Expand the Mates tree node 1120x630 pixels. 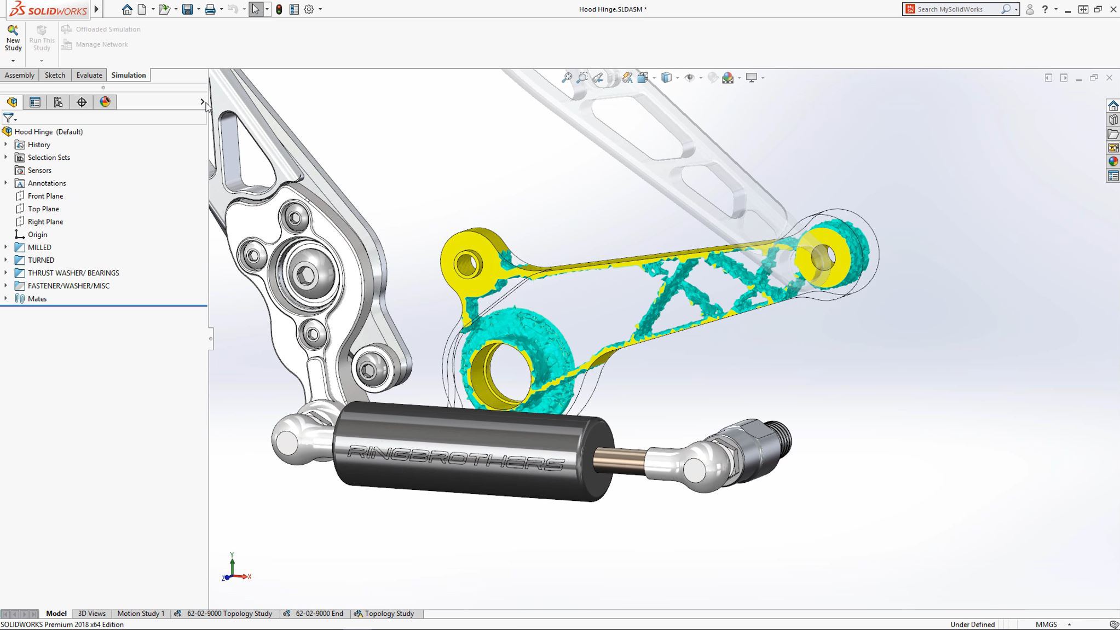[x=6, y=298]
